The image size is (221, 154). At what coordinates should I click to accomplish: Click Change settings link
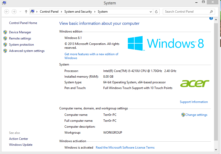click(196, 115)
